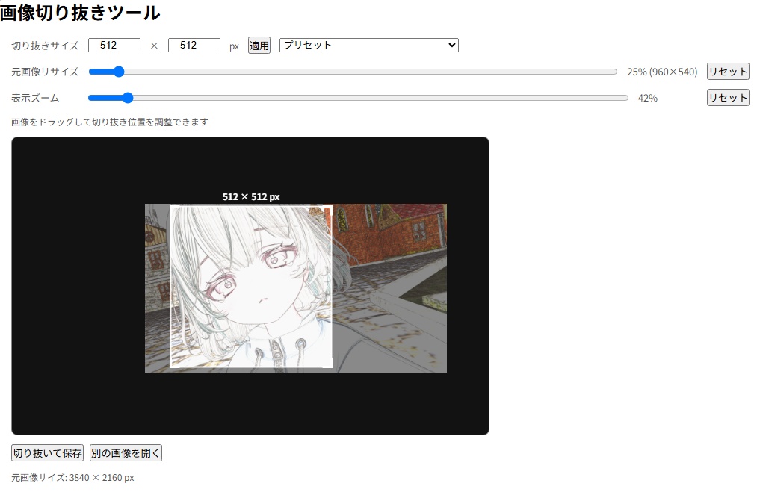
Task: Open the プリセット preset dropdown
Action: [369, 45]
